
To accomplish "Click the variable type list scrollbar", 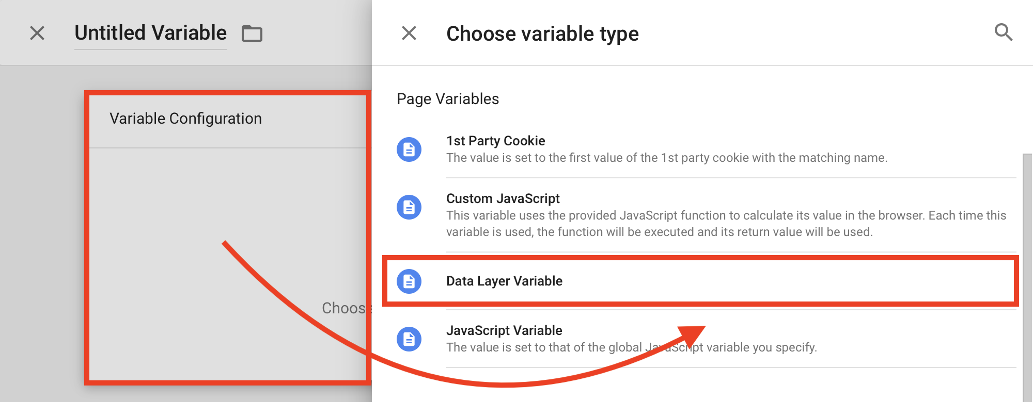I will 1028,277.
